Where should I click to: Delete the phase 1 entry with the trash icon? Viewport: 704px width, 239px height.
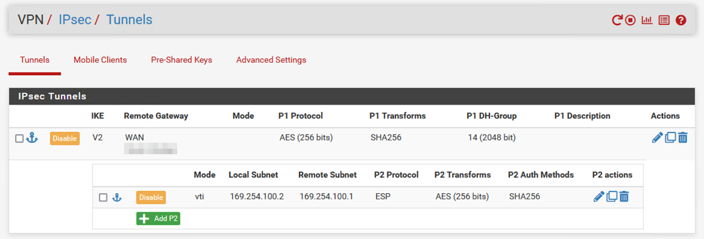(683, 138)
